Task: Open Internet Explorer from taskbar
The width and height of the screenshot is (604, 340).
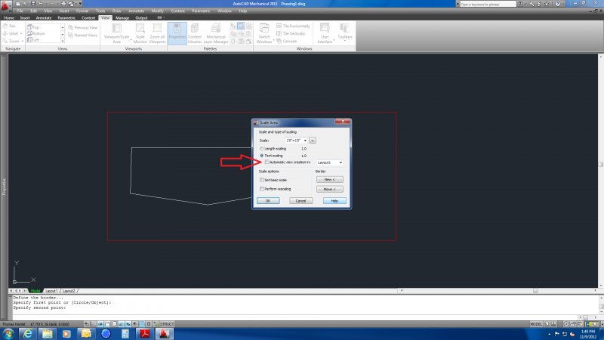Action: click(28, 333)
